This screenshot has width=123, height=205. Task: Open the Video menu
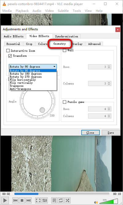click(50, 11)
